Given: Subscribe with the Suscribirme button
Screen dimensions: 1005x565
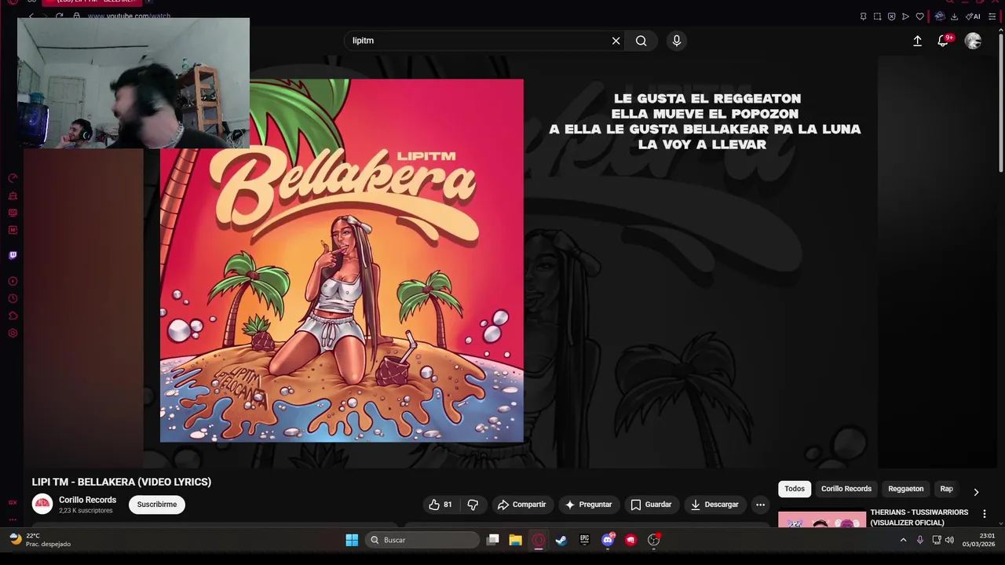Looking at the screenshot, I should (157, 505).
